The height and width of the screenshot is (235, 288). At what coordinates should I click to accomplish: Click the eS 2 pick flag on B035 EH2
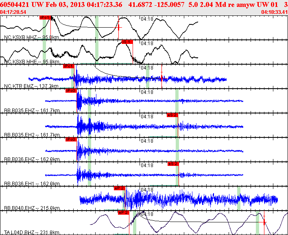tap(172, 115)
